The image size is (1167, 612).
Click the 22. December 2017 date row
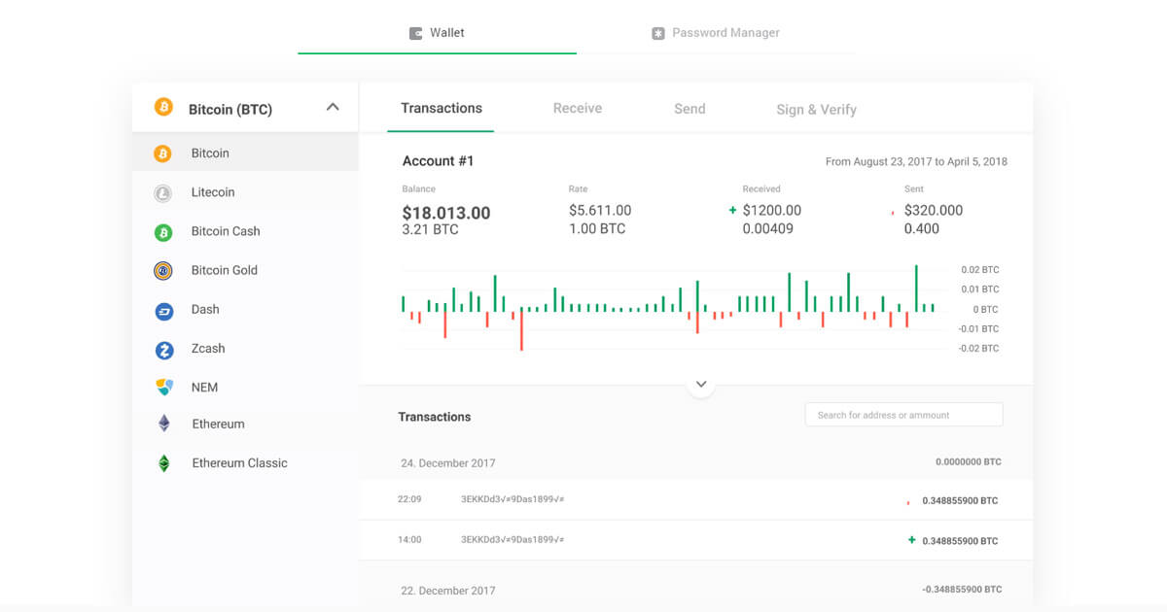tap(696, 590)
